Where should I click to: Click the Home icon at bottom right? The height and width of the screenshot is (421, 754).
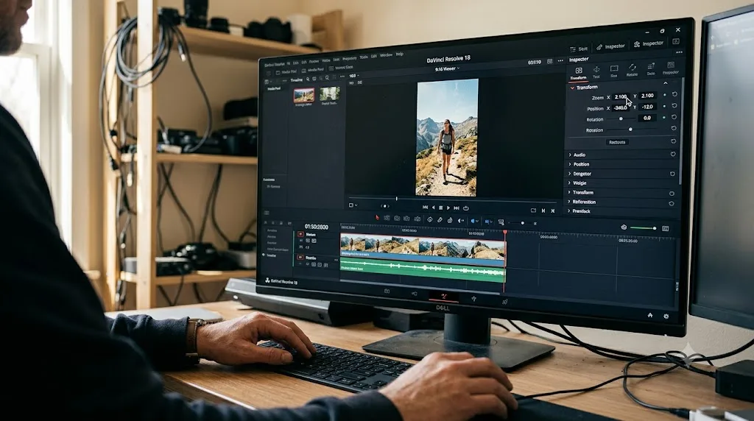coord(650,315)
